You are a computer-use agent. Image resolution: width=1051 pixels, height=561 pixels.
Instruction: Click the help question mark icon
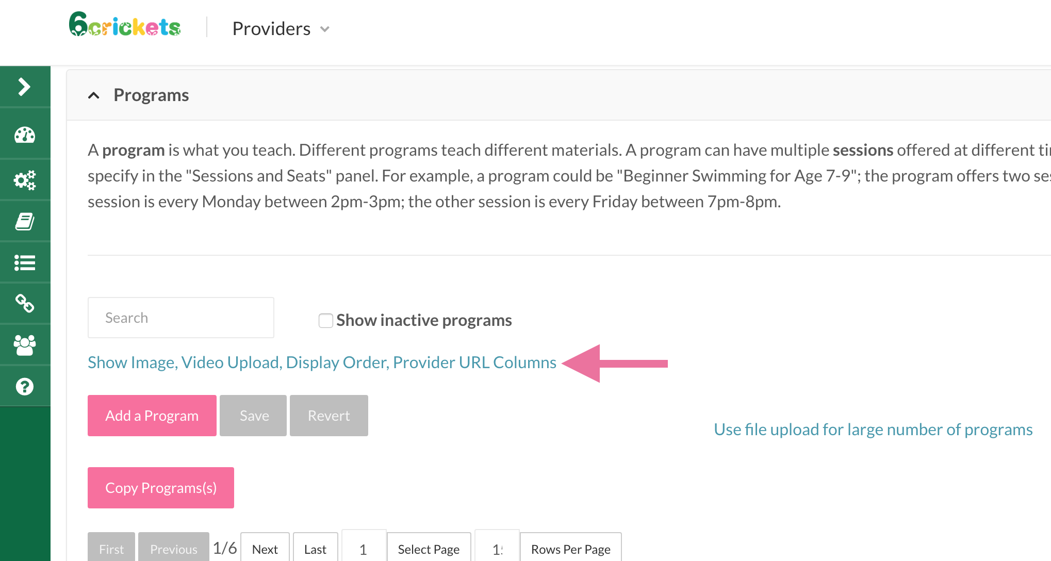point(24,386)
